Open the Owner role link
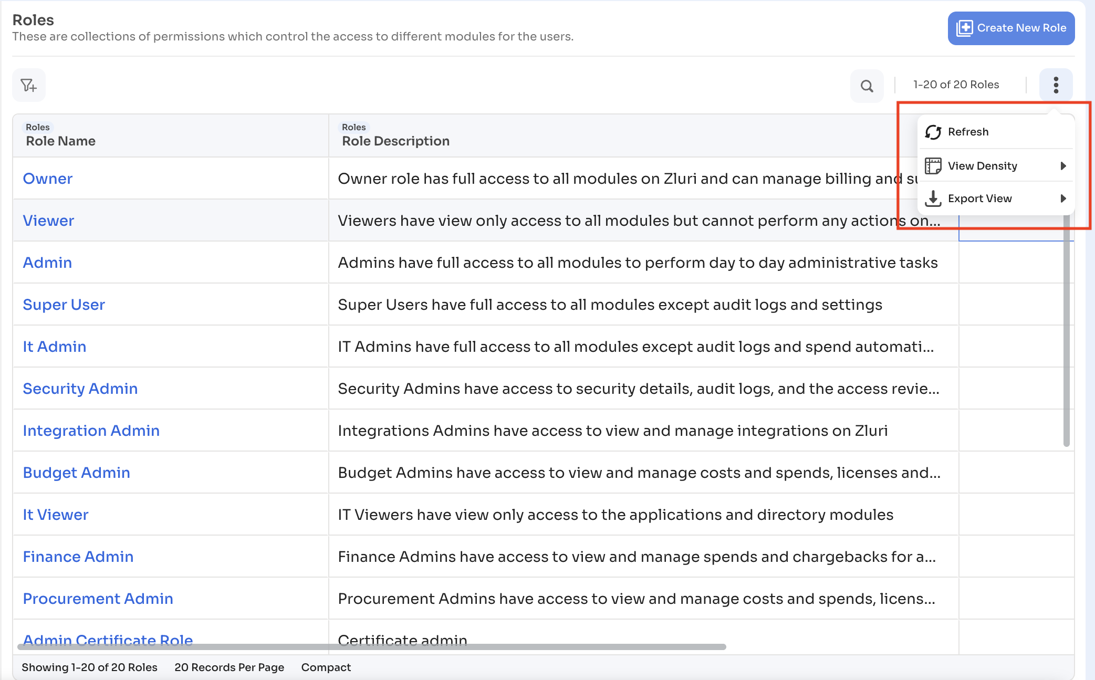Screen dimensions: 1095x680 point(47,179)
